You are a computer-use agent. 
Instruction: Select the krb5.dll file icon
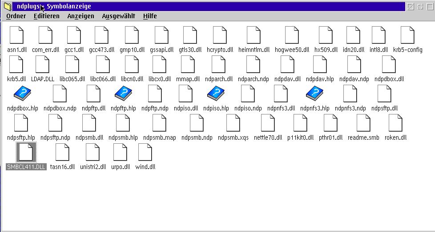click(16, 64)
